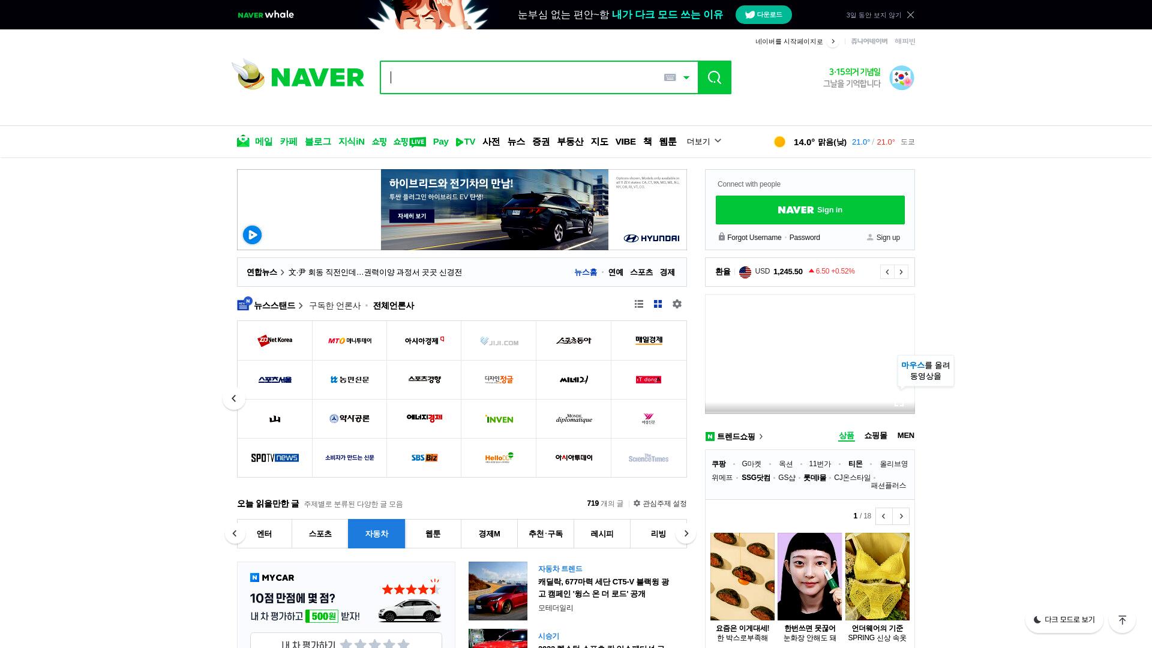Click the SPOTV news press logo

click(x=275, y=458)
